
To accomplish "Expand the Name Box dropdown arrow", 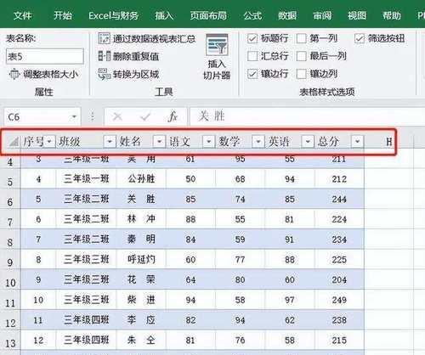I will click(74, 116).
